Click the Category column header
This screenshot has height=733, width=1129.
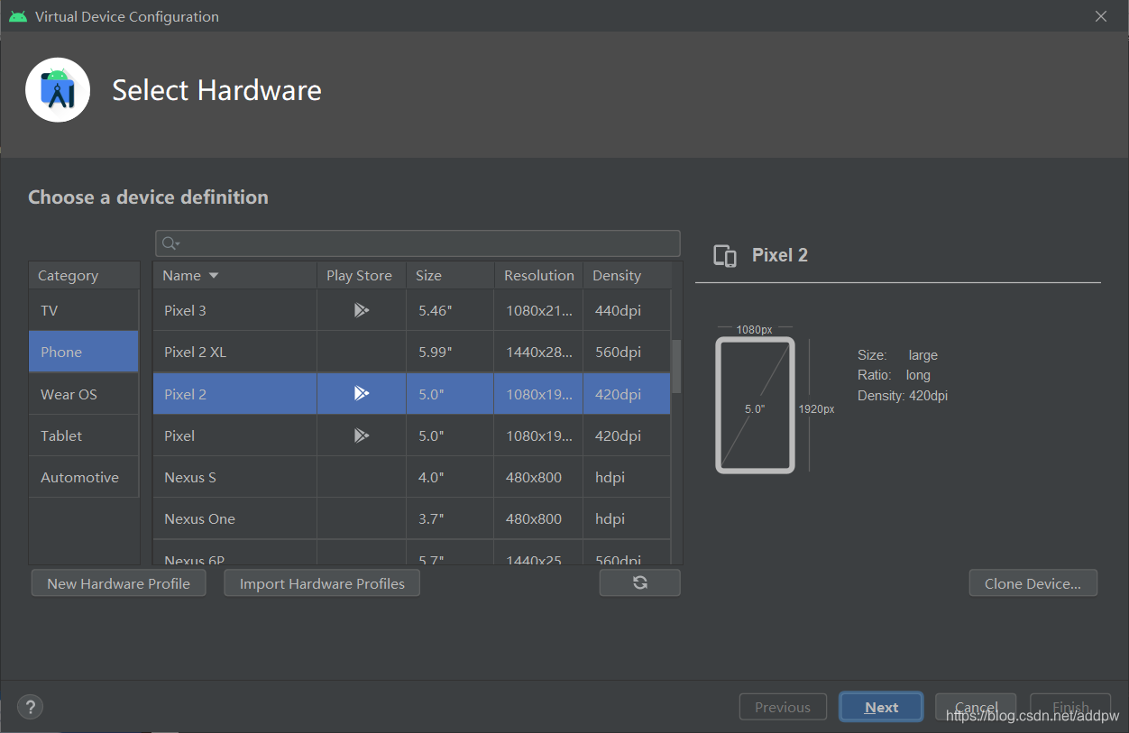coord(84,275)
